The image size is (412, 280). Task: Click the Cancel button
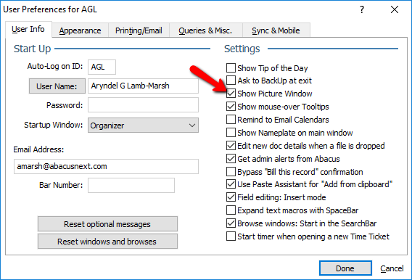[392, 268]
